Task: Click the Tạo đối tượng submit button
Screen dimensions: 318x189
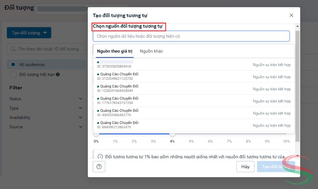Action: pos(276,167)
